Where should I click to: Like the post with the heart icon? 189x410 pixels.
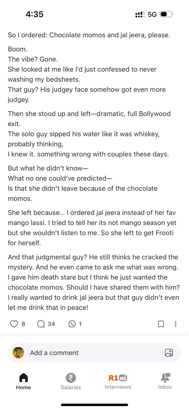14,324
